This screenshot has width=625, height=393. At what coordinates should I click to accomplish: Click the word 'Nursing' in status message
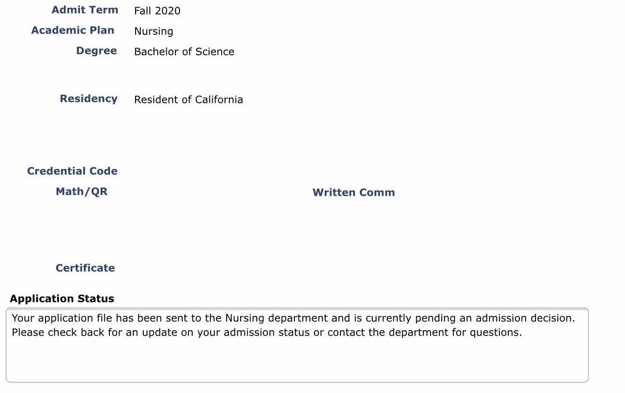point(245,318)
